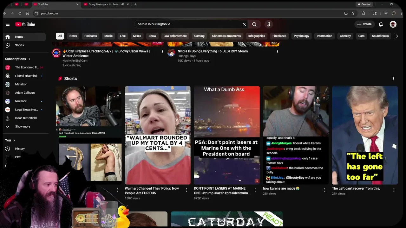
Task: Open the account avatar menu in YouTube
Action: click(393, 24)
